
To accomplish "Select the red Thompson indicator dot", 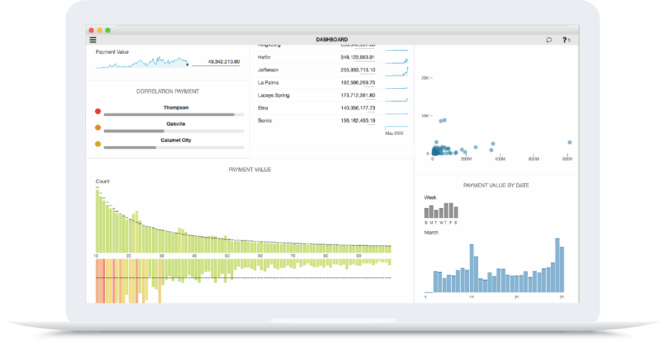I will (x=98, y=111).
